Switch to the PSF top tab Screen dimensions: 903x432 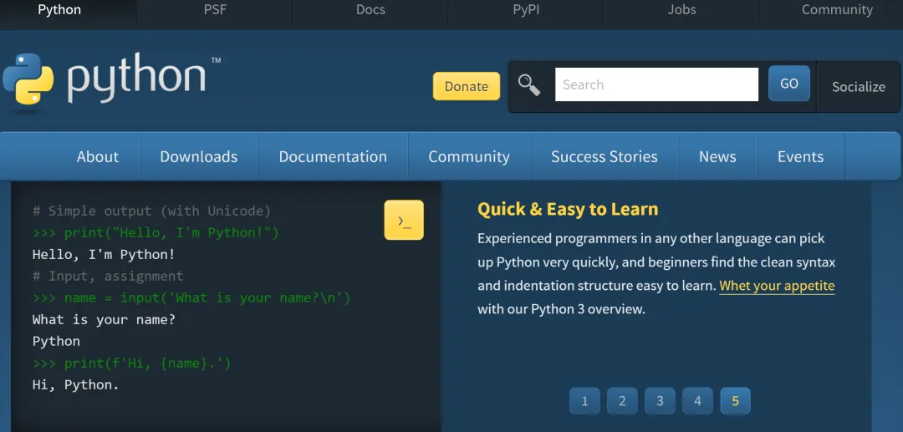215,10
